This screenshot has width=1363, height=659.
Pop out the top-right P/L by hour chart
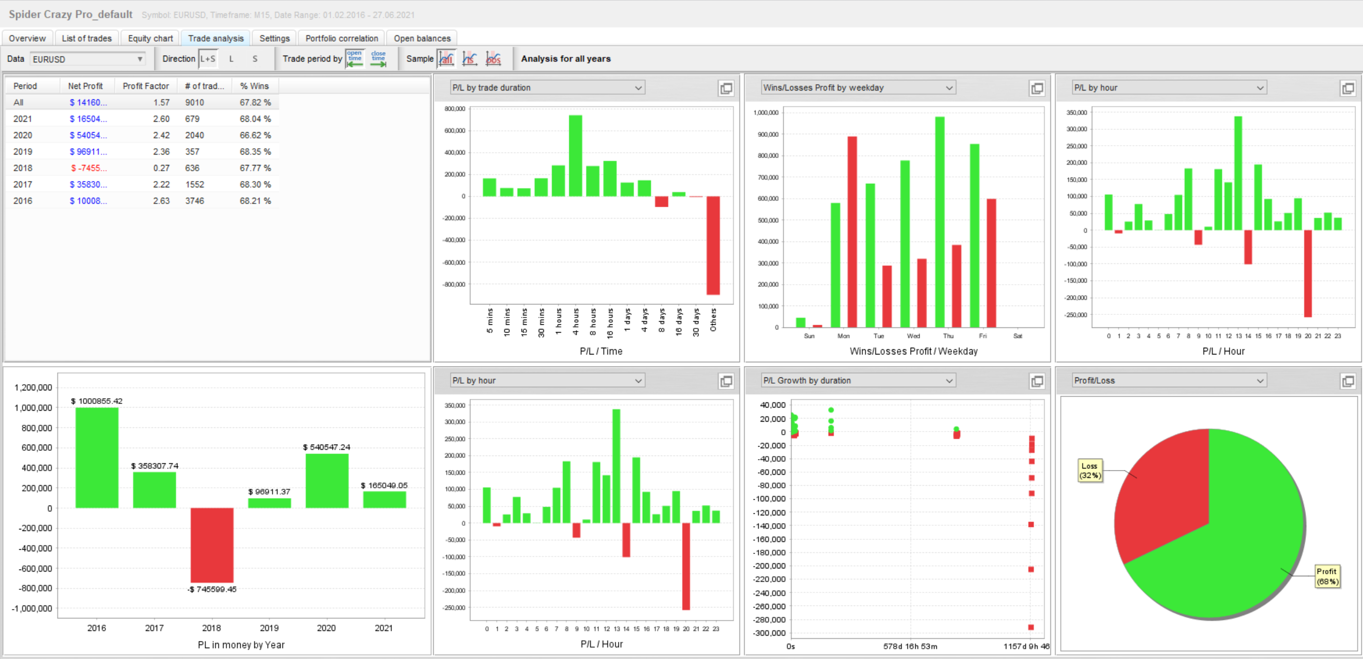1348,88
